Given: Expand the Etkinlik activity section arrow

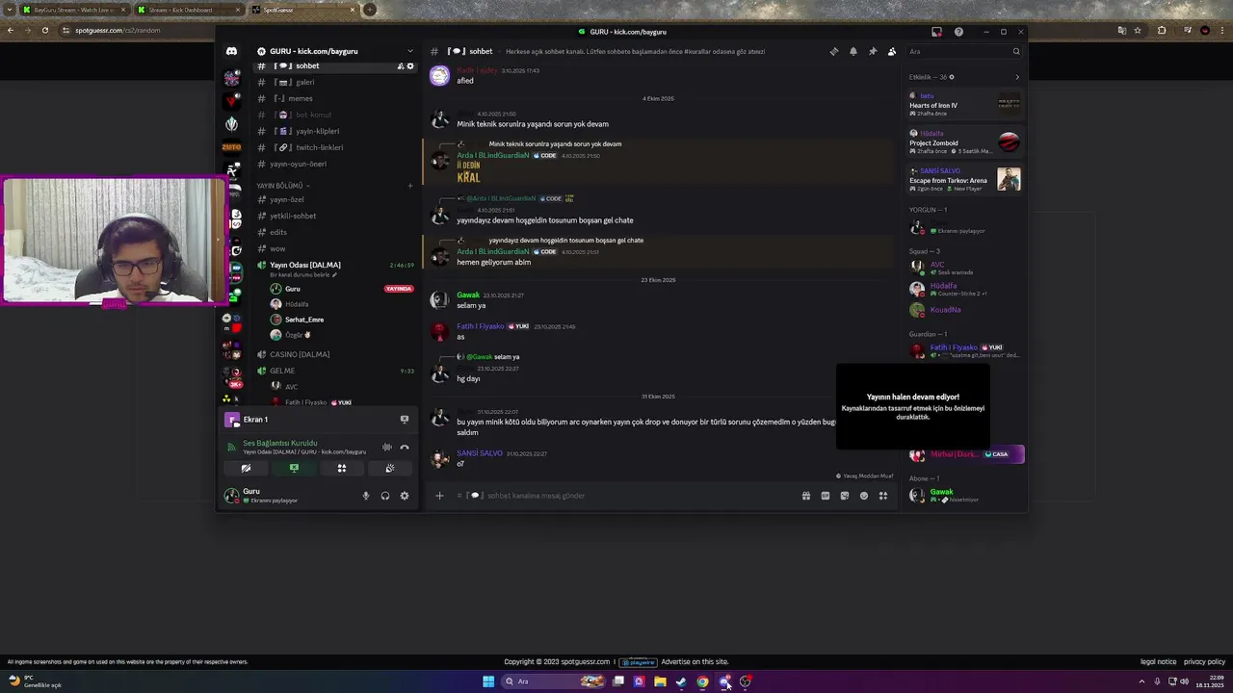Looking at the screenshot, I should point(1017,77).
